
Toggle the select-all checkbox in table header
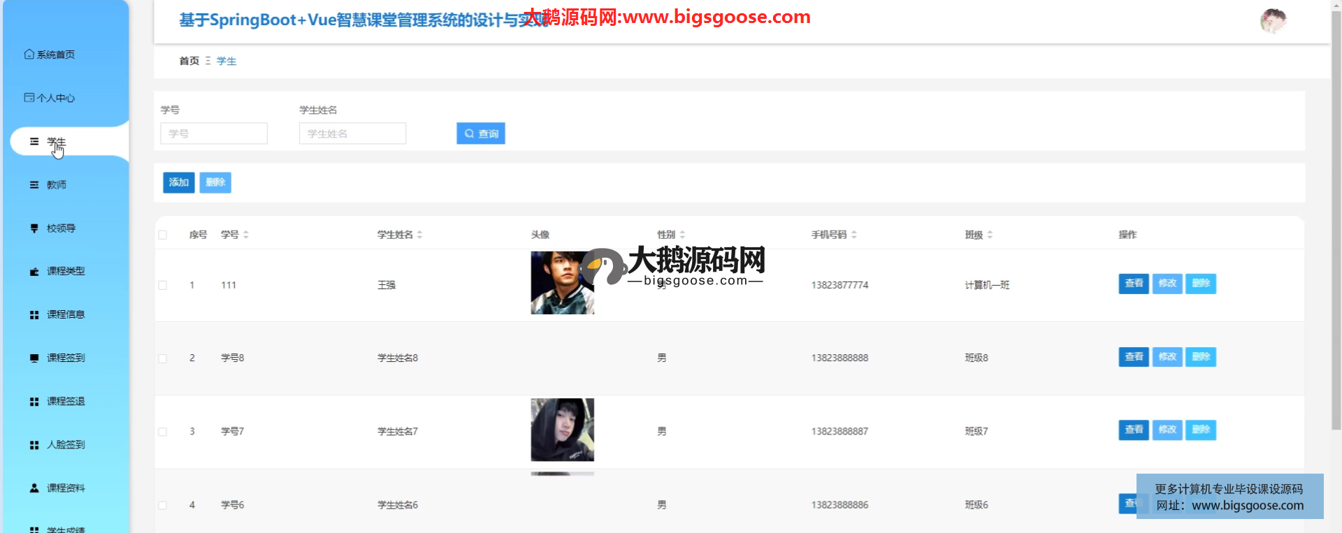(163, 235)
